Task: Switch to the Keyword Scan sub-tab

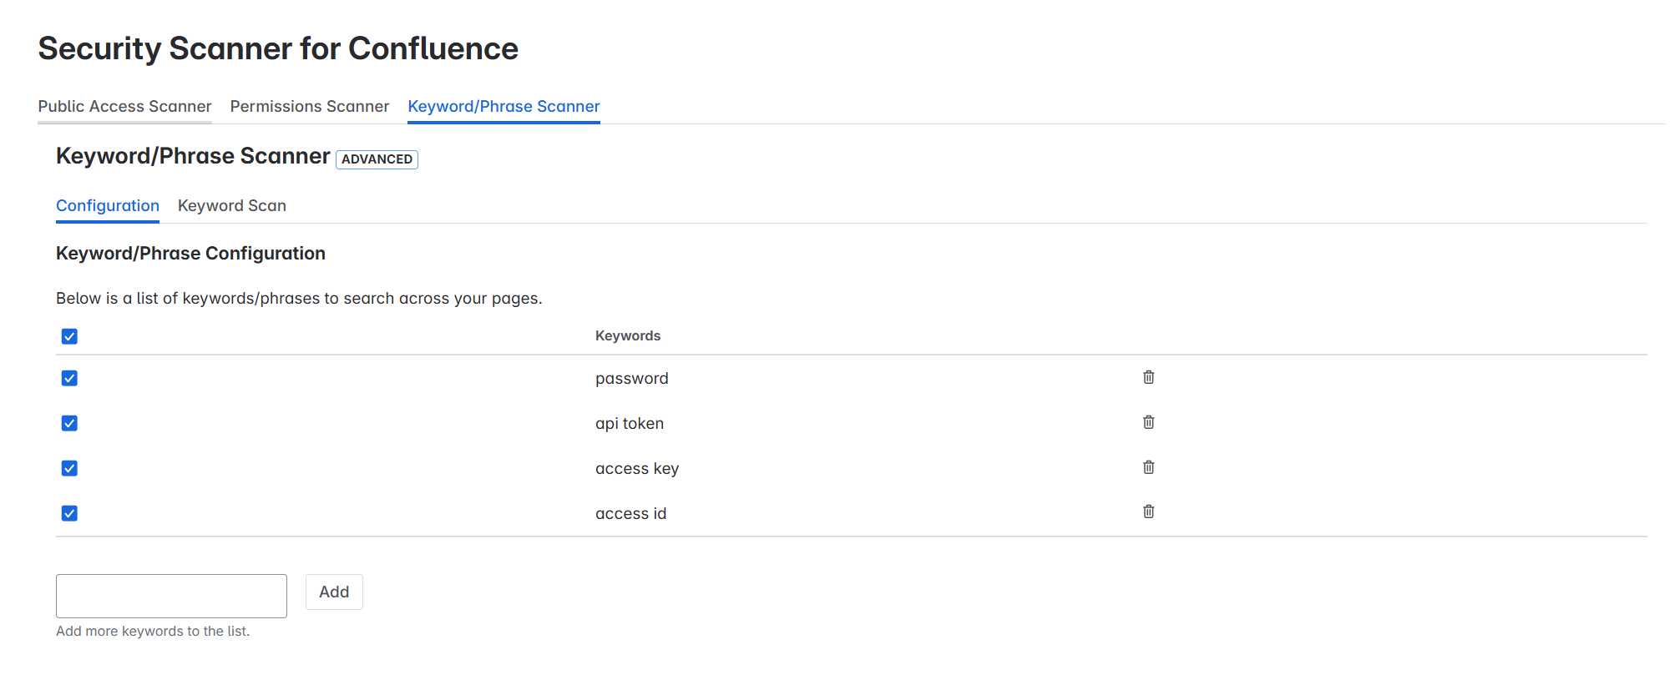Action: tap(232, 205)
